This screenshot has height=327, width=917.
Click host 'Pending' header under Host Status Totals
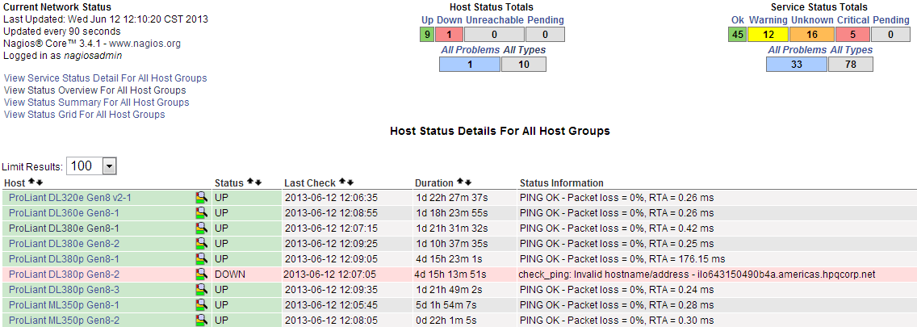546,20
